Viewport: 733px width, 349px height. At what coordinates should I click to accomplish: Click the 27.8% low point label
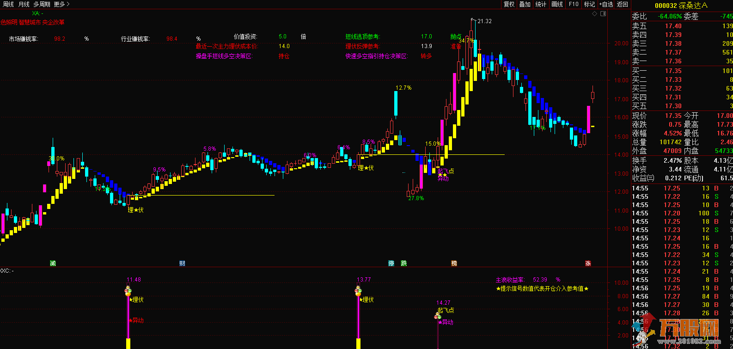tap(416, 198)
